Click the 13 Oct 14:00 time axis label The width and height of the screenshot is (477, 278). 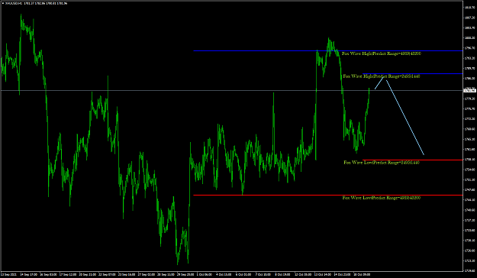[x=323, y=274]
